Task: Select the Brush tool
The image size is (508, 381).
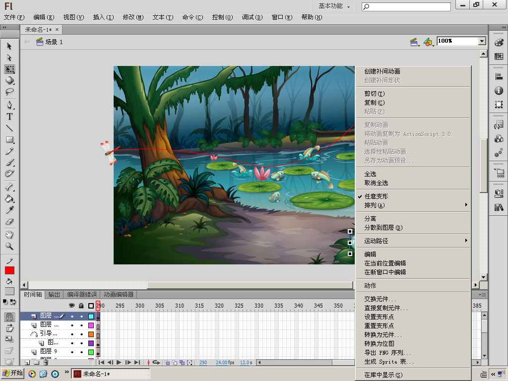Action: pyautogui.click(x=9, y=162)
